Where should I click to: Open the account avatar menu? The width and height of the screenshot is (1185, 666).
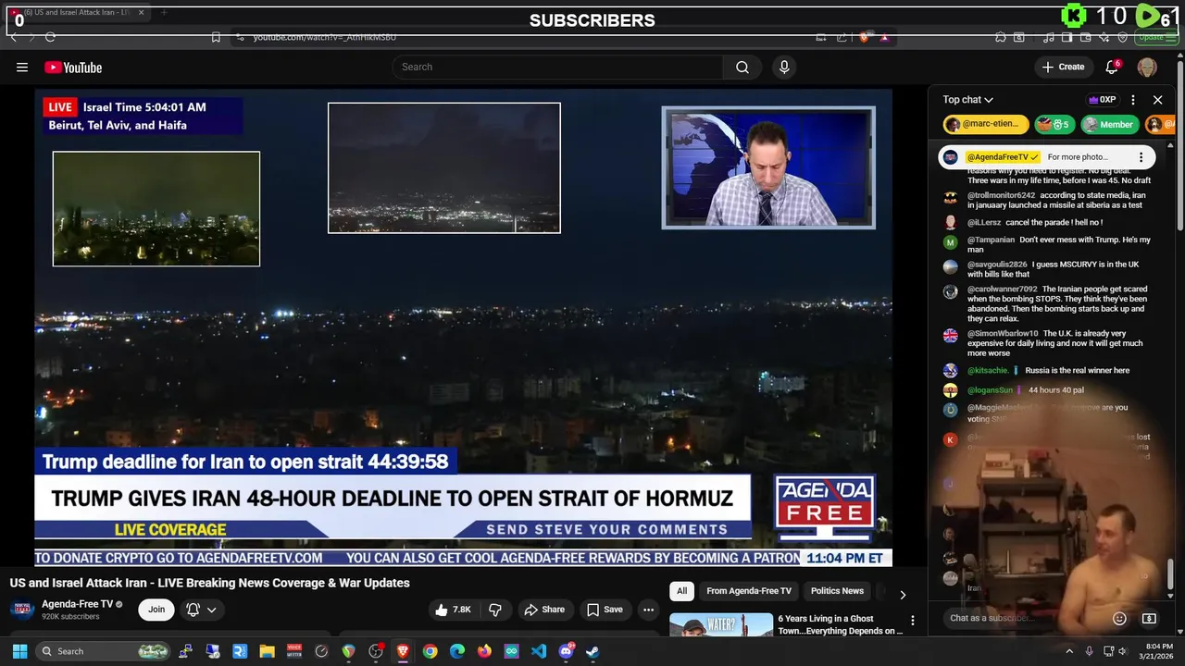coord(1147,67)
